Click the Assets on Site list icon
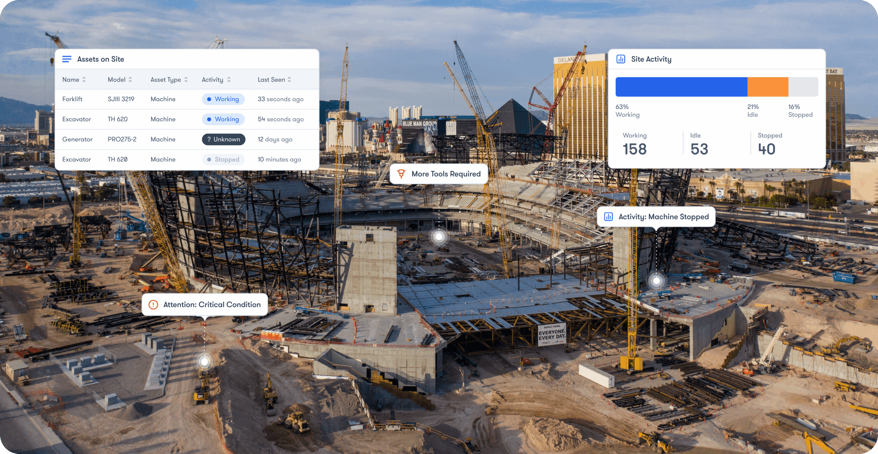 click(67, 59)
